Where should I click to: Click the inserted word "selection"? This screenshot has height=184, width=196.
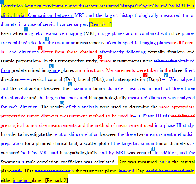coord(36,43)
